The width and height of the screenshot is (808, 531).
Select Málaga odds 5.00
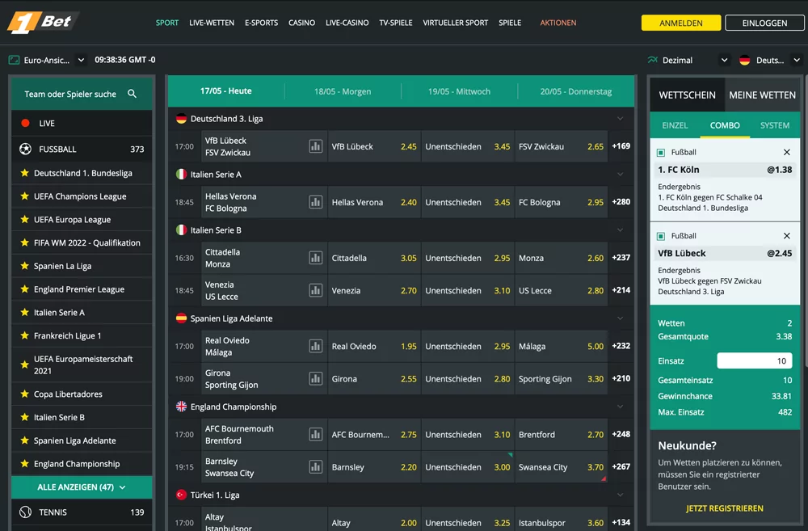coord(562,346)
